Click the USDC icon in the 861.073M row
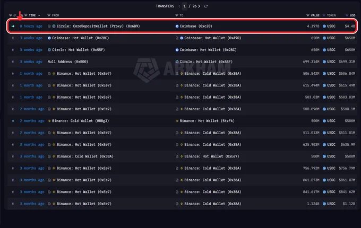The image size is (361, 228). [324, 180]
